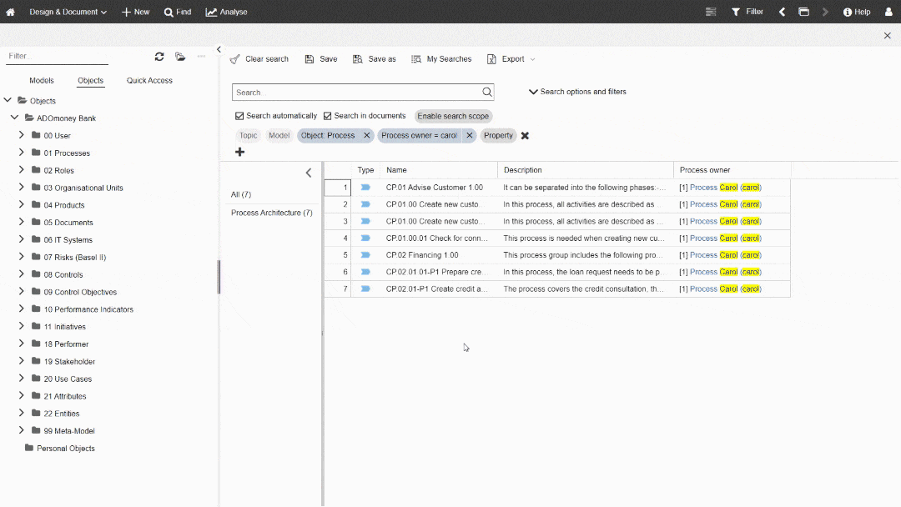
Task: Open My Searches
Action: point(441,59)
